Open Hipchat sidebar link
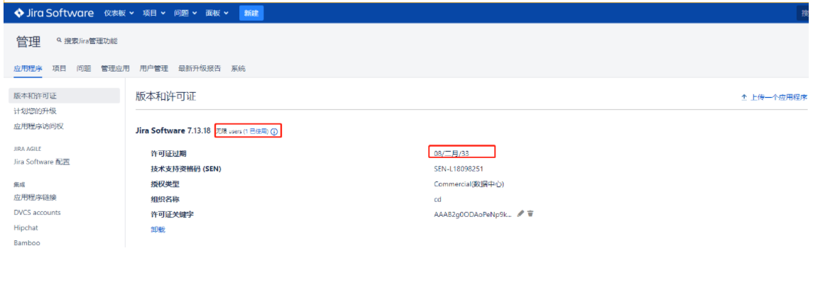 click(x=26, y=228)
